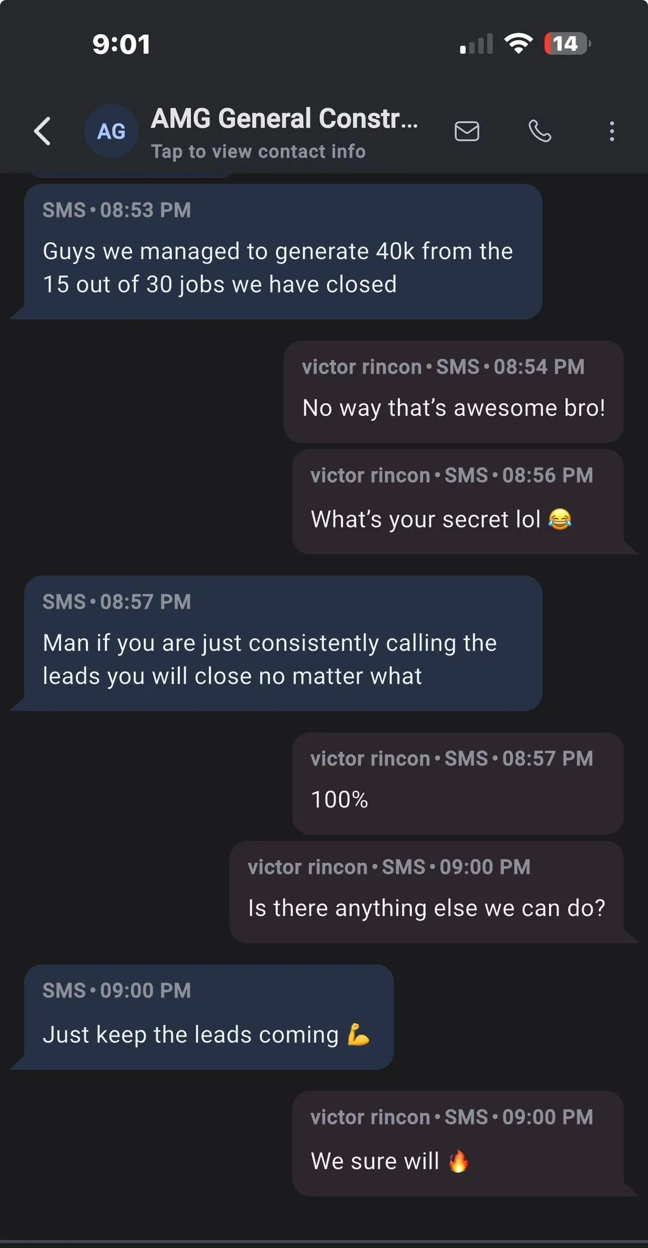Tap the Wi-Fi status icon
This screenshot has width=648, height=1248.
[x=518, y=43]
